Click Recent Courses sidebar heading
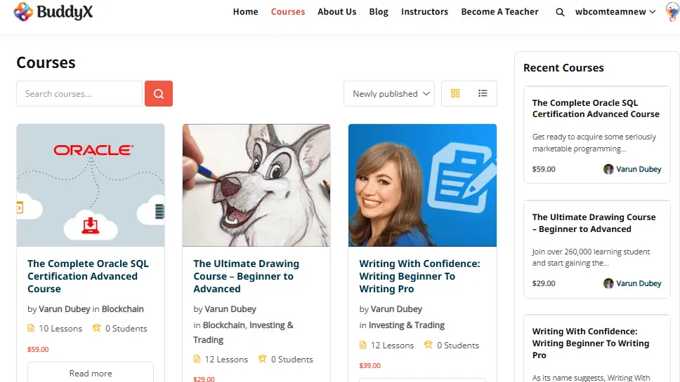Image resolution: width=680 pixels, height=382 pixels. (x=563, y=67)
